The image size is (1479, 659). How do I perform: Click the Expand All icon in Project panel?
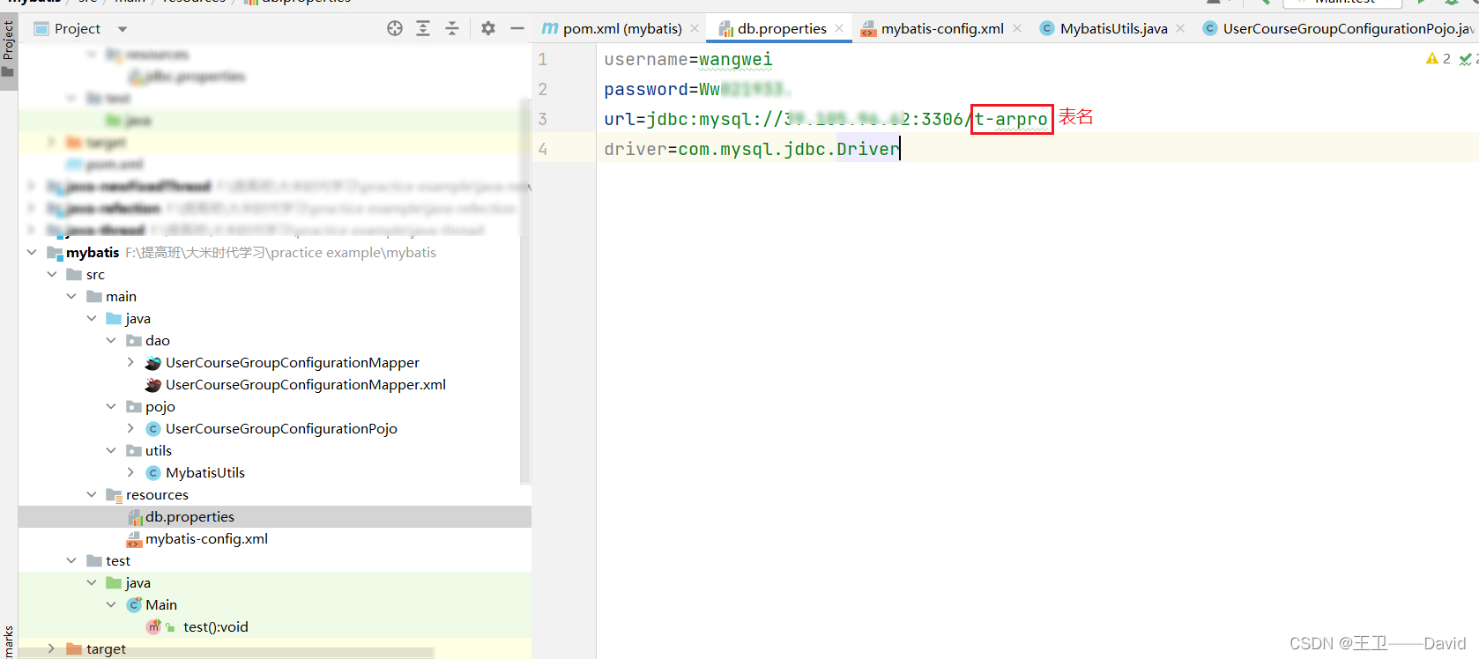pyautogui.click(x=423, y=28)
